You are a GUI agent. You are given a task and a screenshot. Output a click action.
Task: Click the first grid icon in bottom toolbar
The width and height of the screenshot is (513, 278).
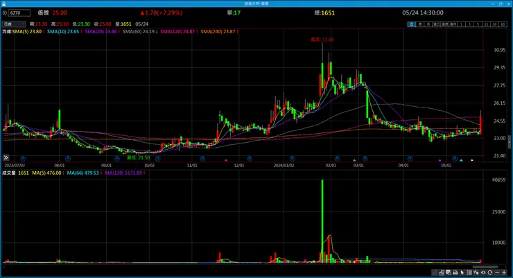click(434, 272)
